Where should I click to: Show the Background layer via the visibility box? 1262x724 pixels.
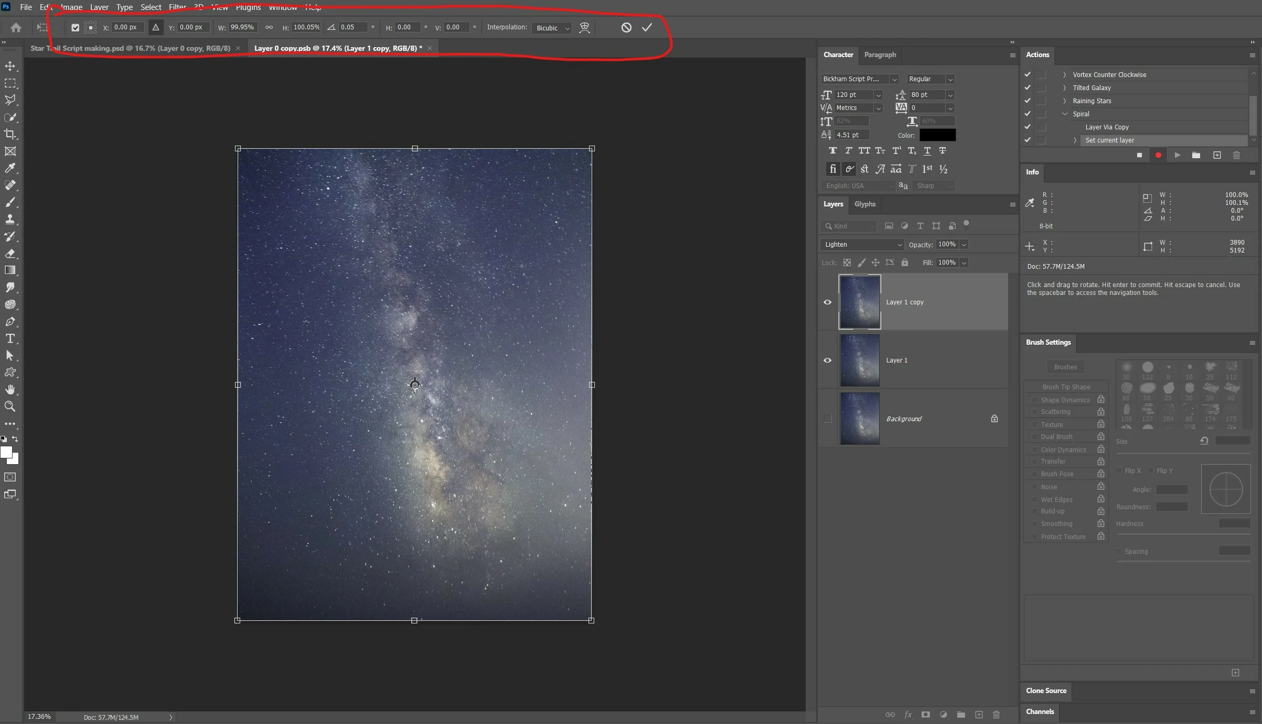(828, 419)
